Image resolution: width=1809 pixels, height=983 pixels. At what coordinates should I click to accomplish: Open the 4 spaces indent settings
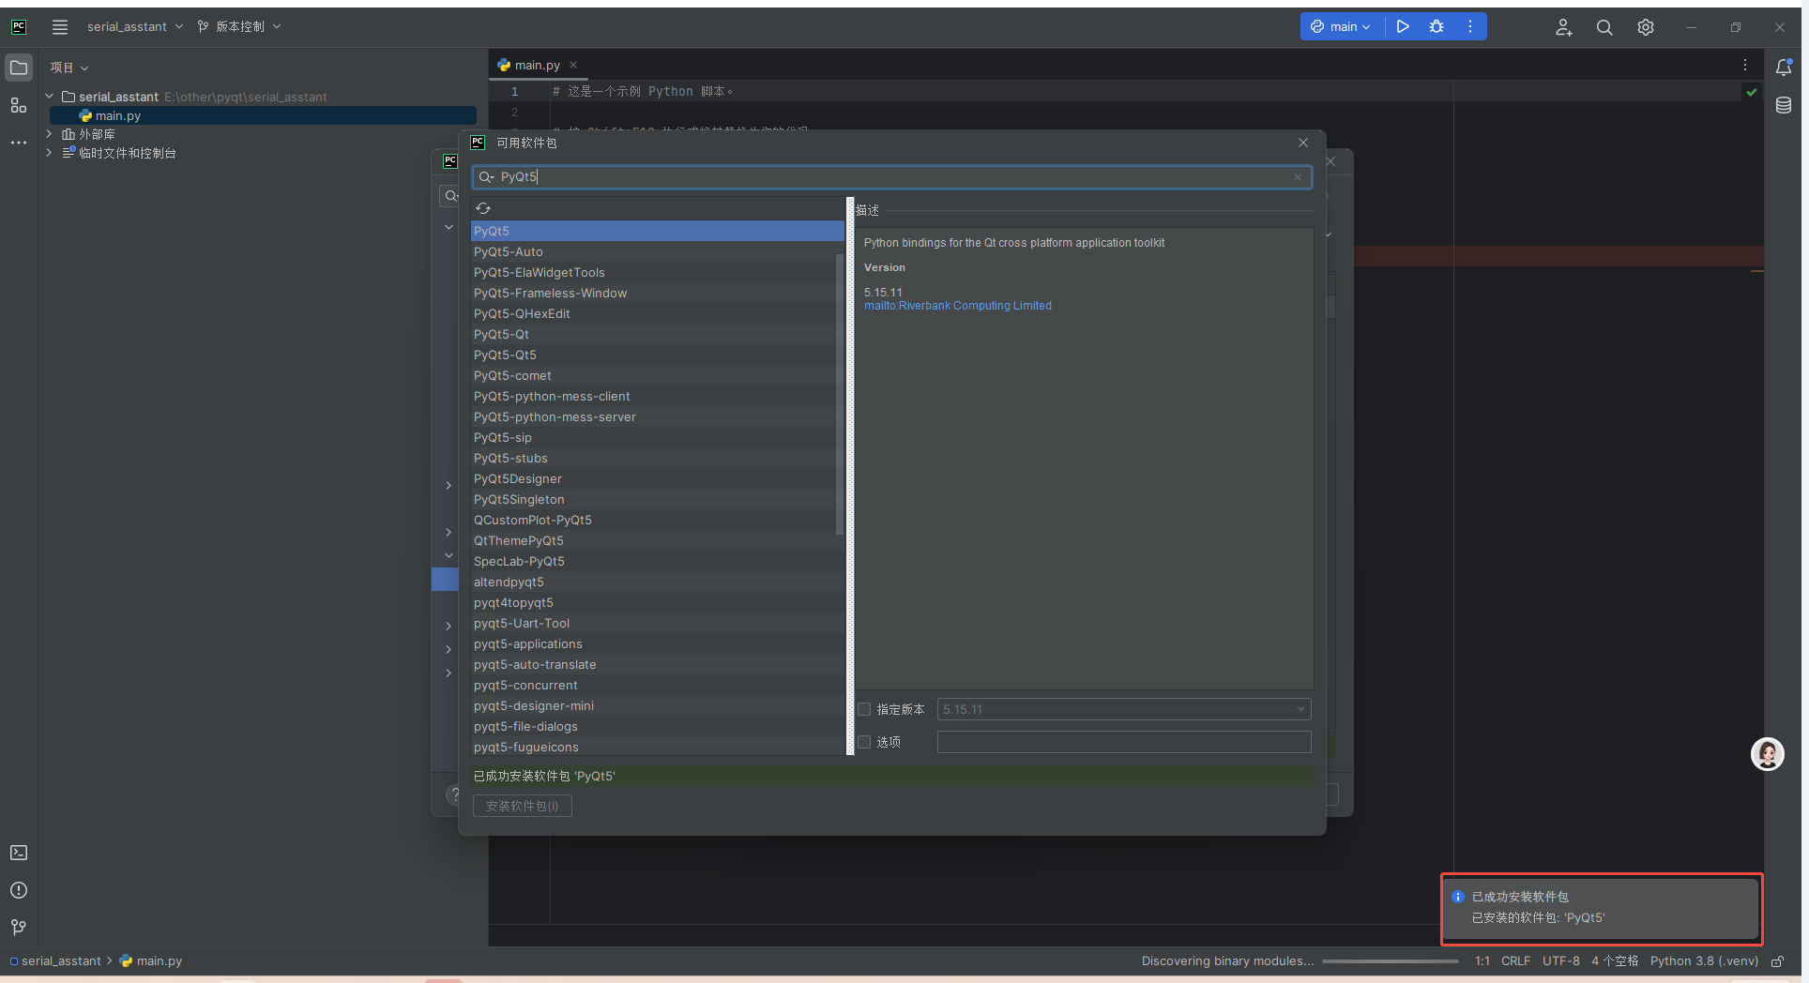click(x=1614, y=961)
